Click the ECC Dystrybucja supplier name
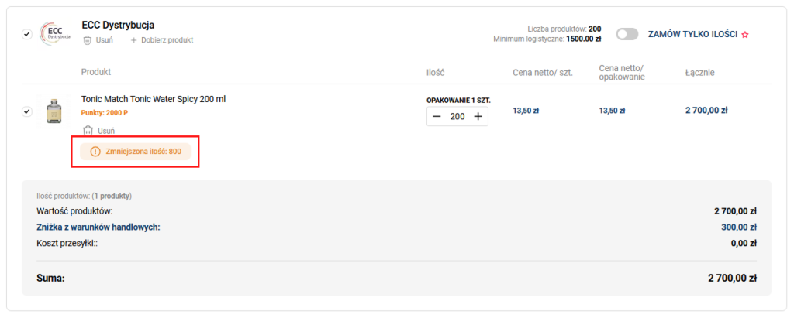The image size is (794, 318). tap(118, 25)
